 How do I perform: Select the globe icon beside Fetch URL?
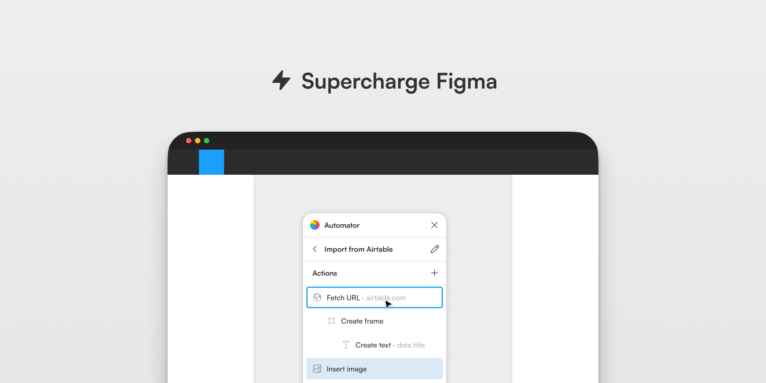[x=317, y=298]
